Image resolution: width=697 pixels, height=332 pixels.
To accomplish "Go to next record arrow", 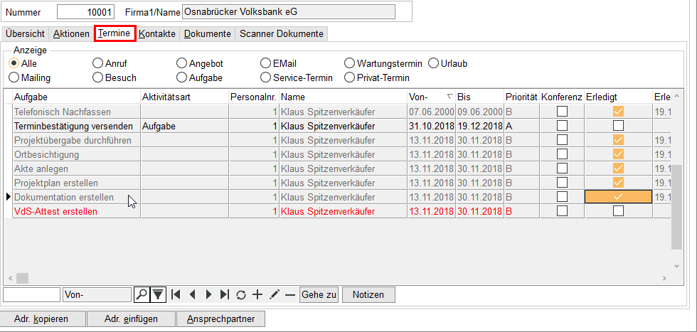I will point(208,294).
